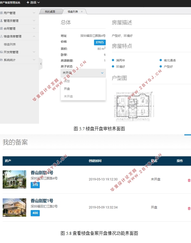The image size is (191, 243).
Task: Click the 管理员管理 person icon
Action: pos(1,20)
